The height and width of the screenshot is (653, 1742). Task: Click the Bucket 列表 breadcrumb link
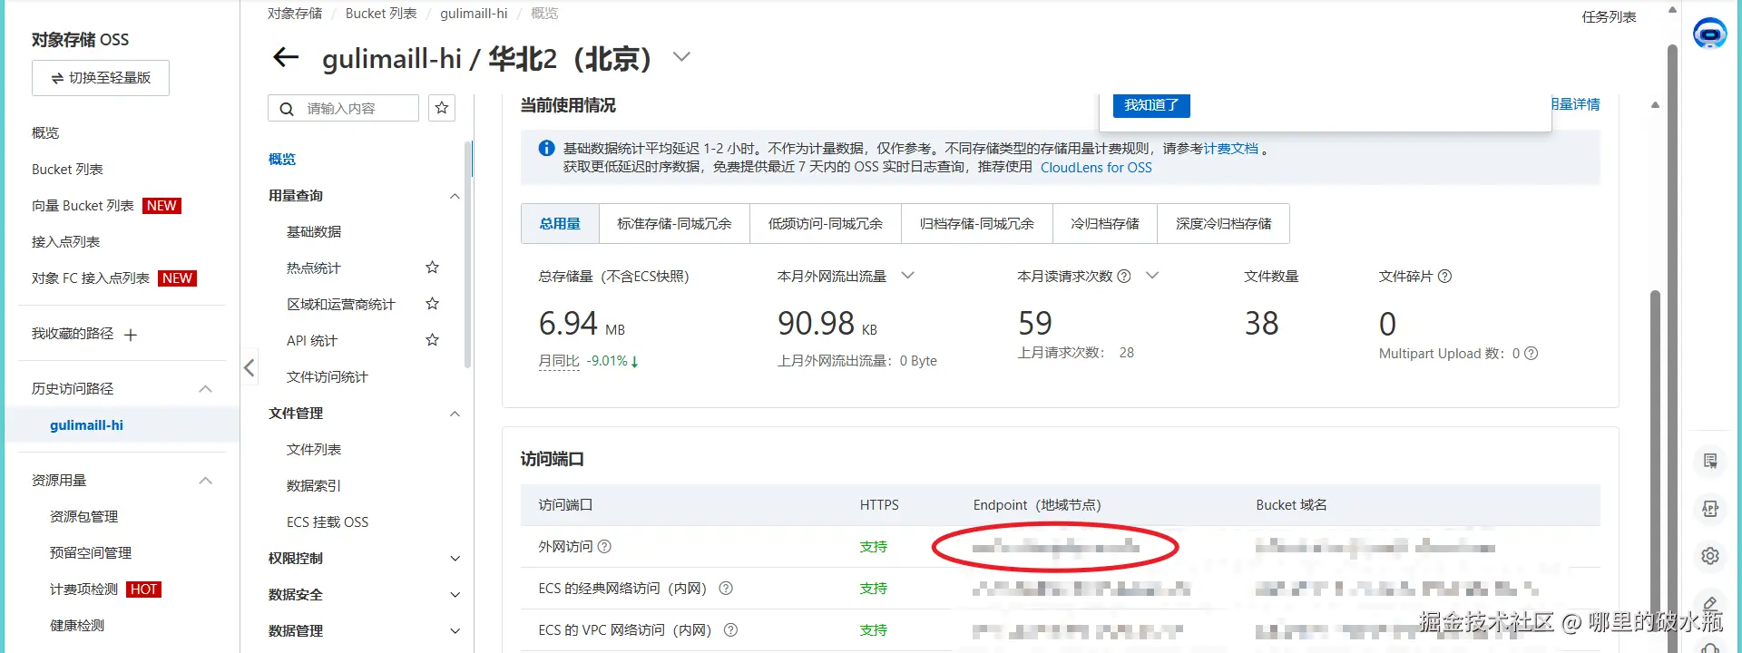[381, 14]
